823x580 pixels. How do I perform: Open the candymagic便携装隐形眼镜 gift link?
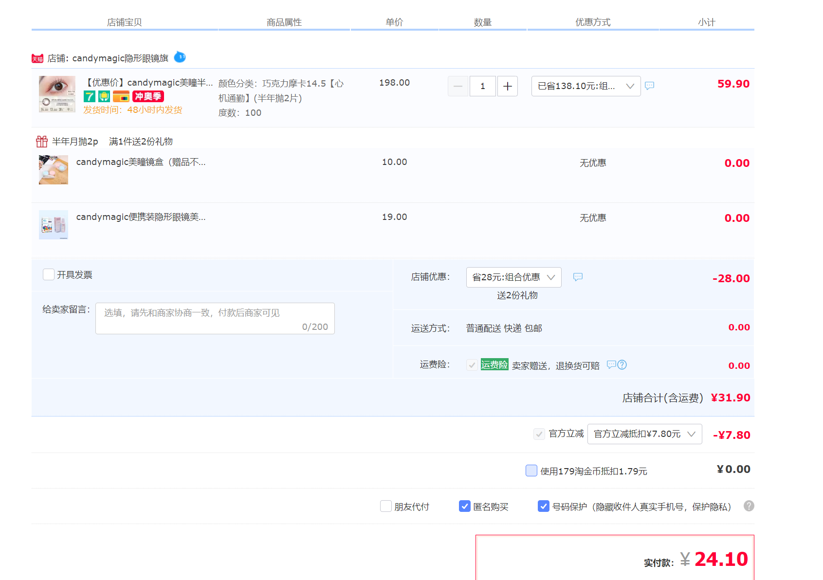pos(141,217)
